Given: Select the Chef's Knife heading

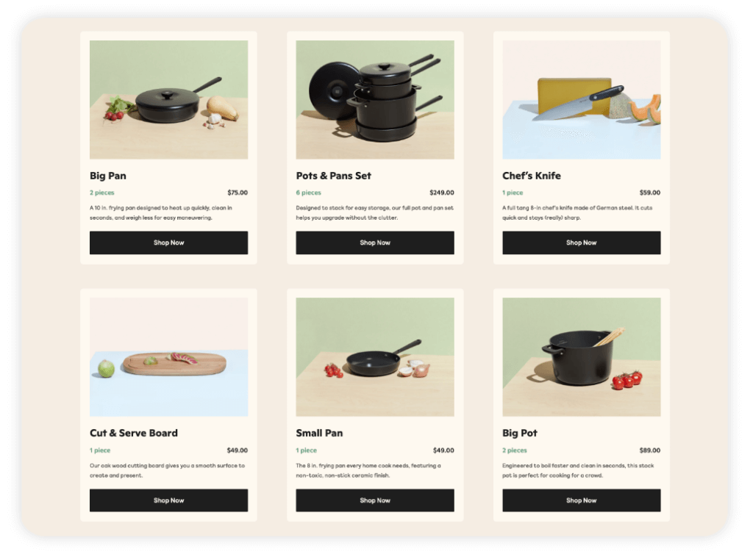Looking at the screenshot, I should coord(531,176).
